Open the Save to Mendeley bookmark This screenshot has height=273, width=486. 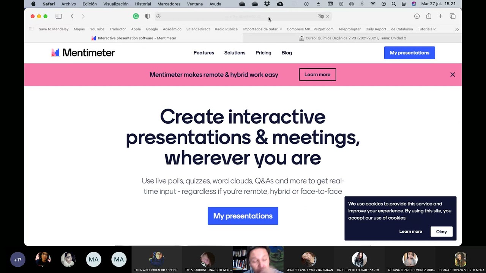pos(54,29)
